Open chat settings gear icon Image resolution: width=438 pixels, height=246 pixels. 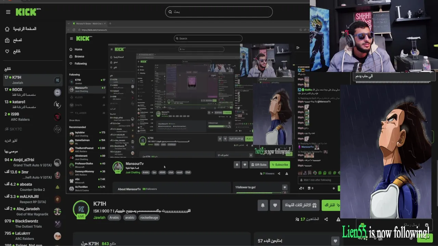[x=334, y=188]
